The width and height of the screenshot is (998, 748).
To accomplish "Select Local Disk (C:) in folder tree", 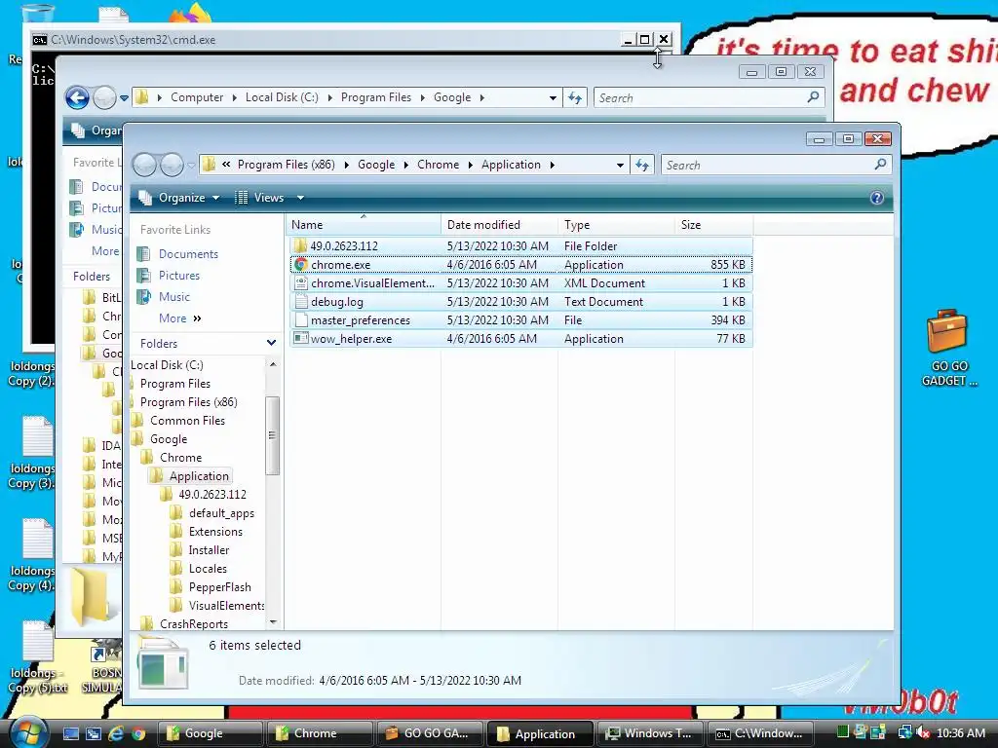I will [x=167, y=365].
